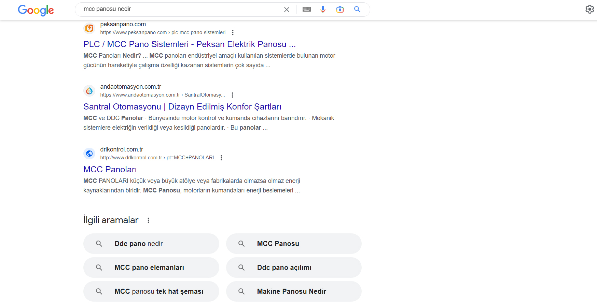
Task: Open the Google logo homepage link
Action: (36, 10)
